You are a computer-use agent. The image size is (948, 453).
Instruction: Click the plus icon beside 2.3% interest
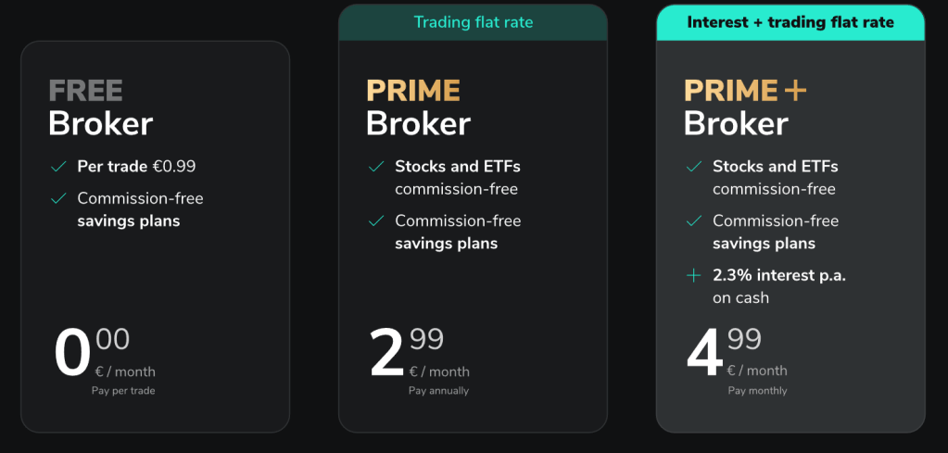(x=693, y=275)
